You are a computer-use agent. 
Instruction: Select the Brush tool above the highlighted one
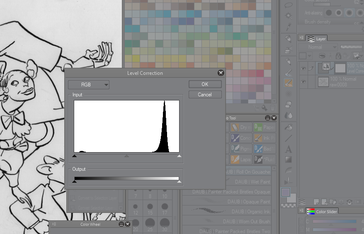click(289, 73)
